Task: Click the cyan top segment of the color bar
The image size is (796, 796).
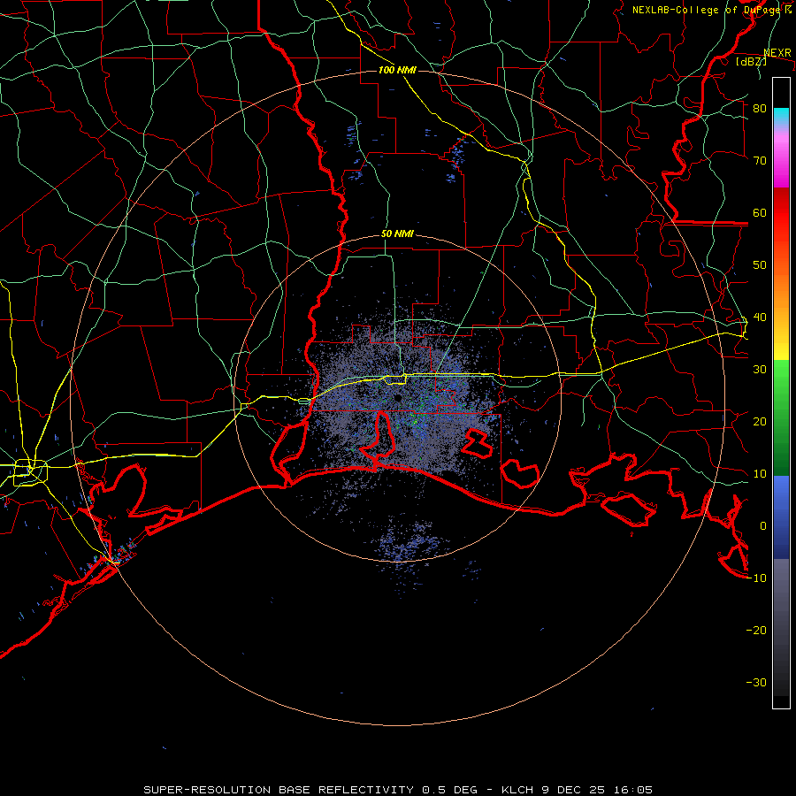Action: pos(781,117)
